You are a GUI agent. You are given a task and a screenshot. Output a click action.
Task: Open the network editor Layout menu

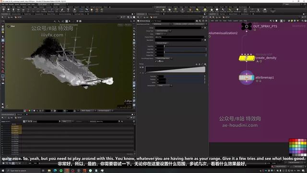coord(236,21)
